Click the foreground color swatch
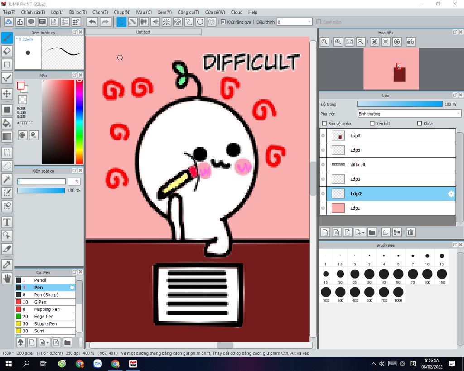 [x=21, y=86]
